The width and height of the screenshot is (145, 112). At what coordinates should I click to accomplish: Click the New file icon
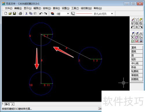(6, 14)
